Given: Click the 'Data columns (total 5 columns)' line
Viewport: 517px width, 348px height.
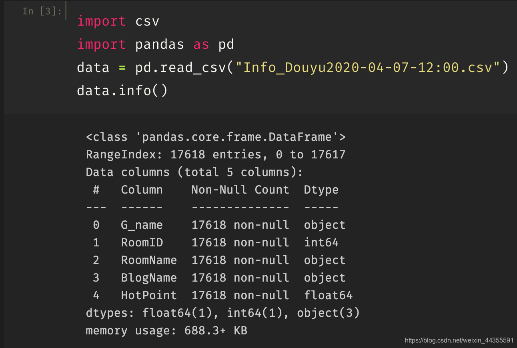Looking at the screenshot, I should 194,172.
